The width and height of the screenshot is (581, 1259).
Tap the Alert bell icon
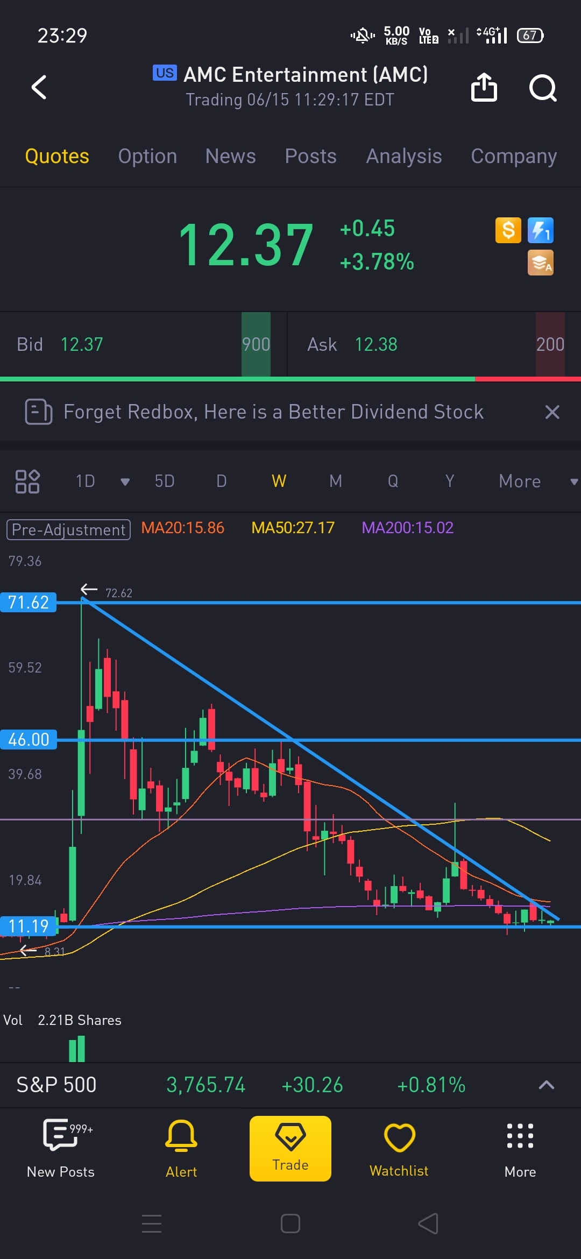(x=181, y=1135)
